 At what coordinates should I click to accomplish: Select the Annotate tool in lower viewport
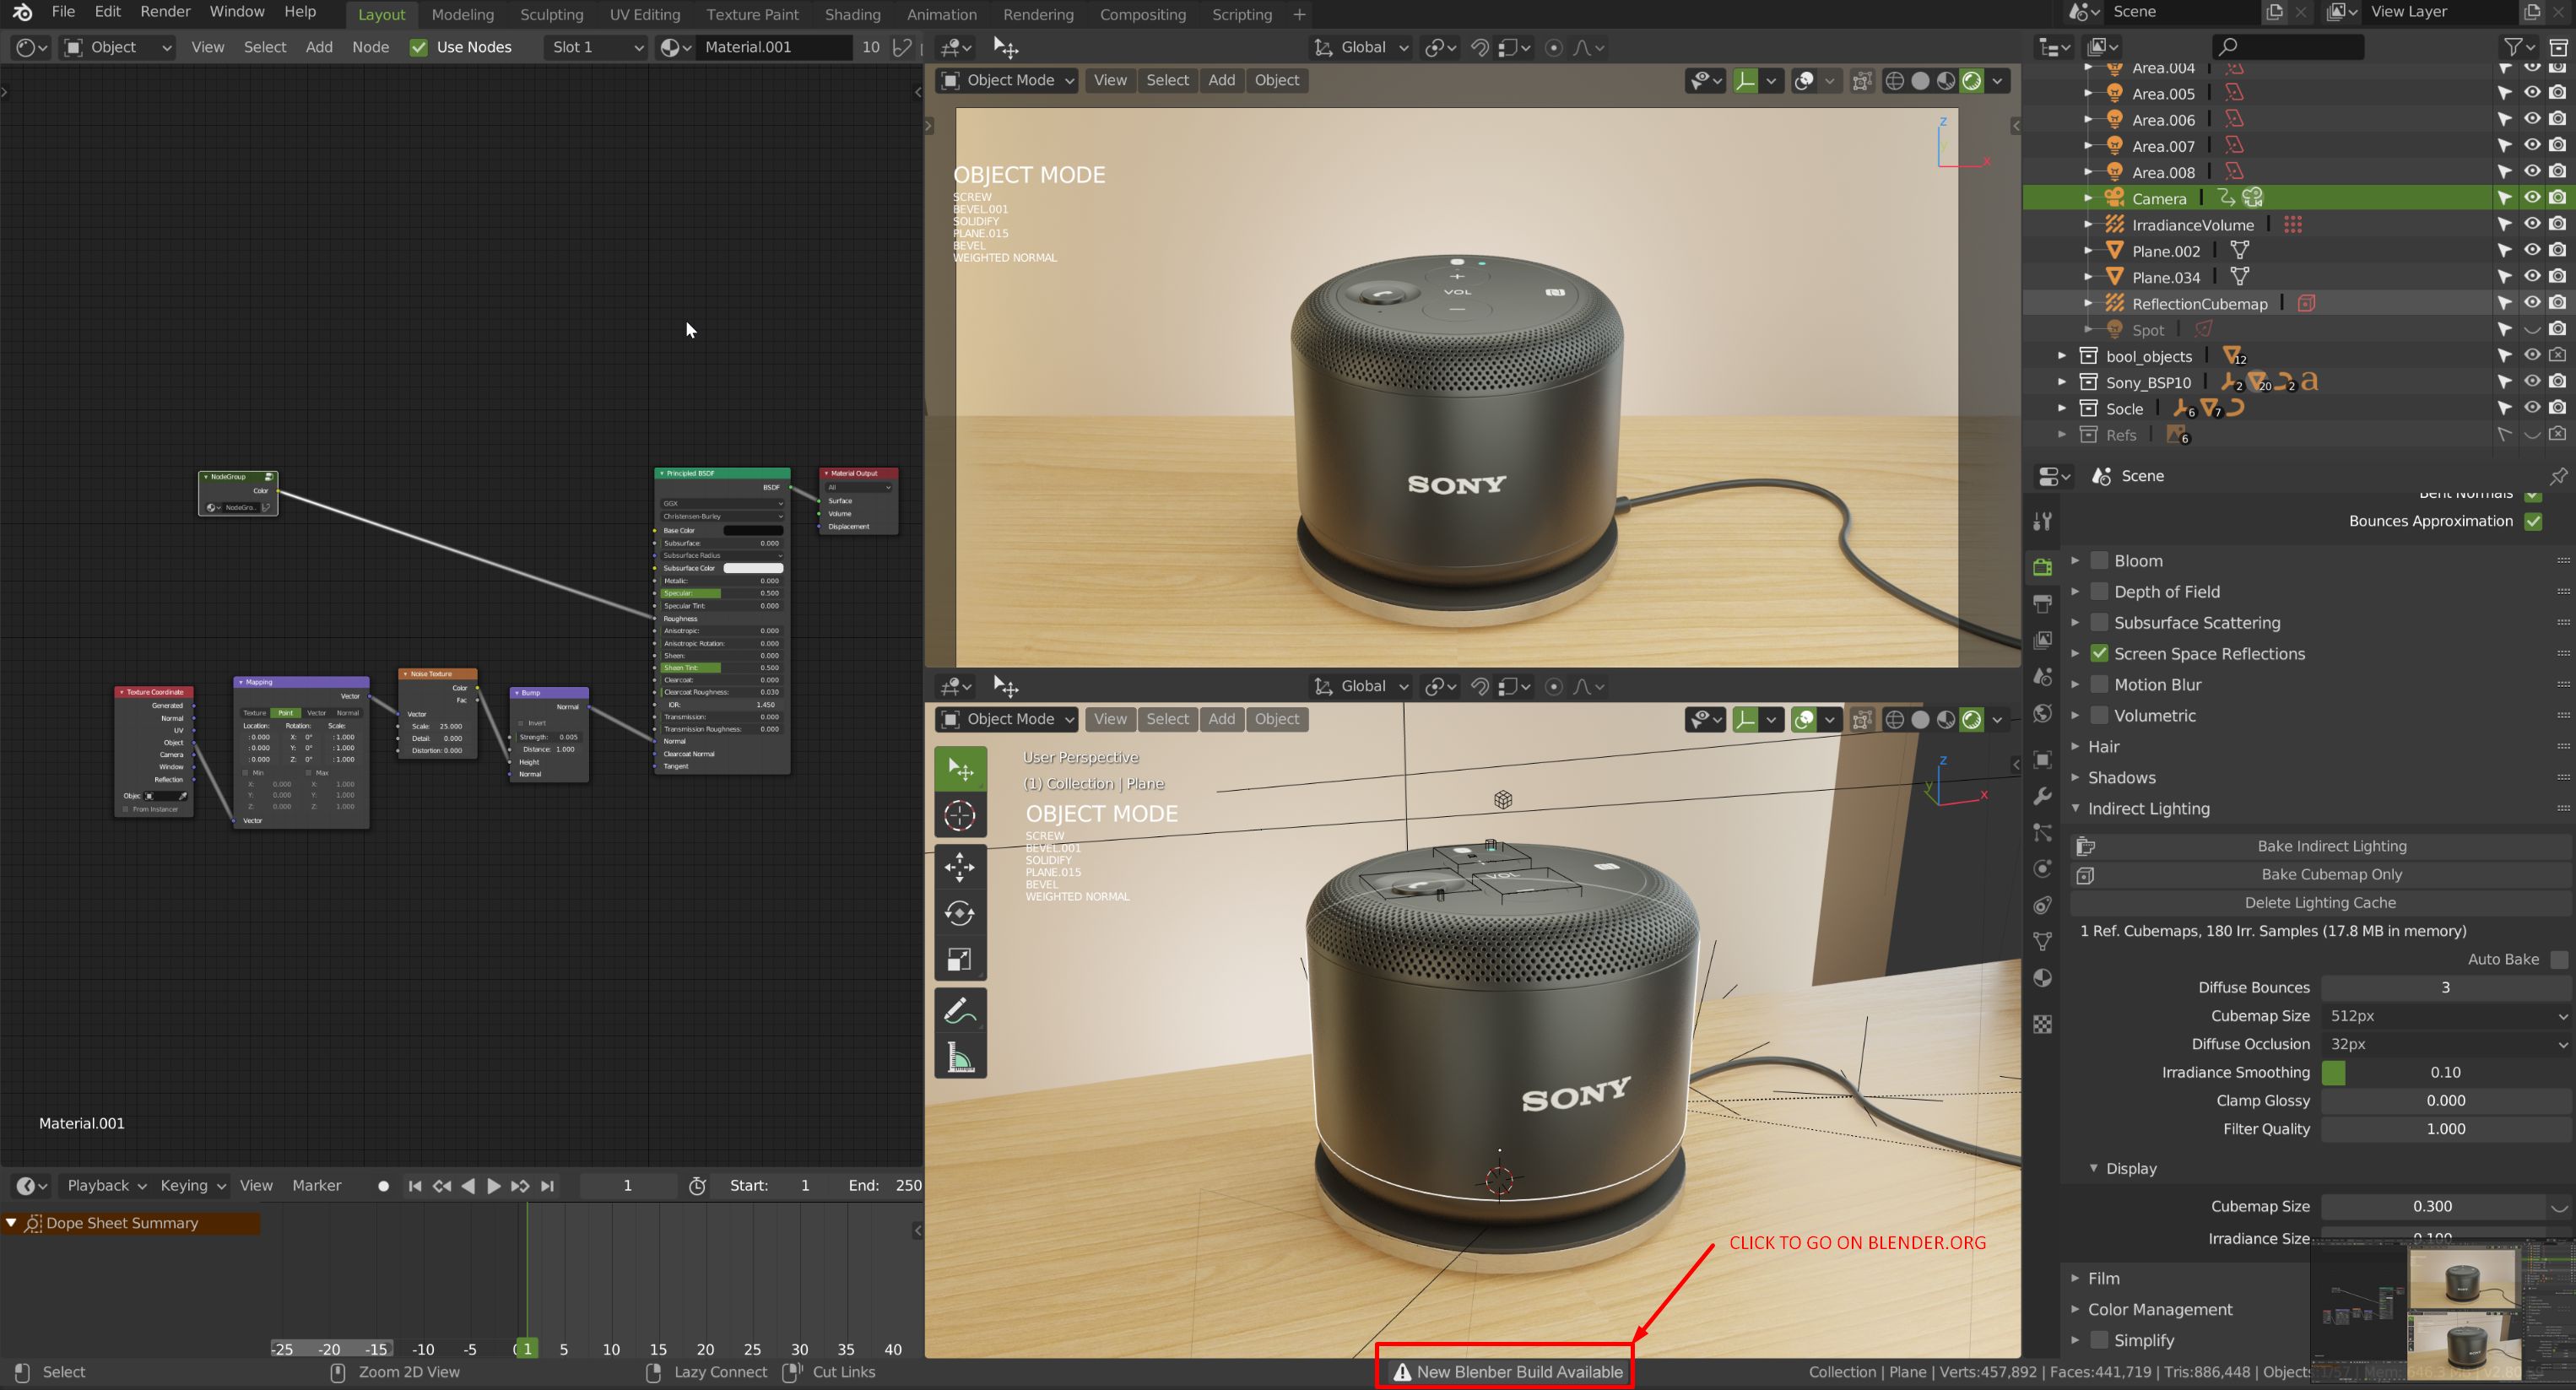[x=960, y=1010]
